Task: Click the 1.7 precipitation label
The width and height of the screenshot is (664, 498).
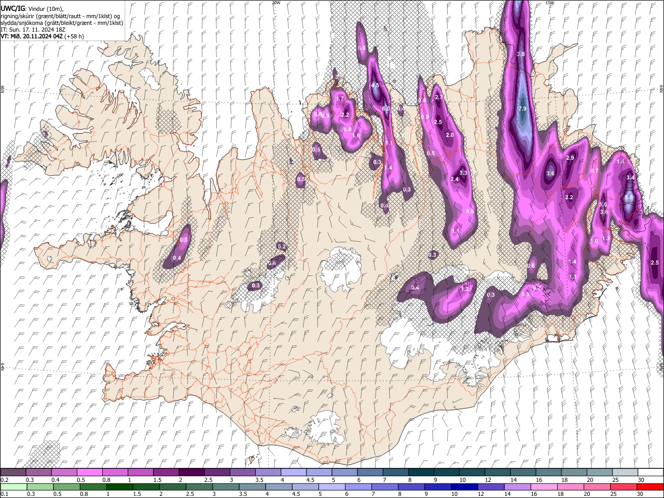Action: 340,99
